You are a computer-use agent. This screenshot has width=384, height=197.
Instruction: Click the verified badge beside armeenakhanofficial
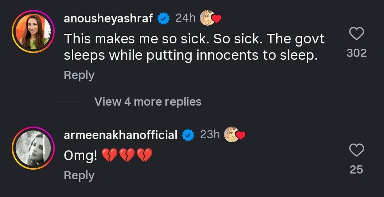pyautogui.click(x=188, y=135)
